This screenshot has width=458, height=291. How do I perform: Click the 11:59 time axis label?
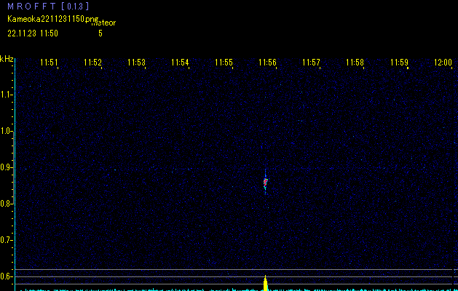click(399, 63)
